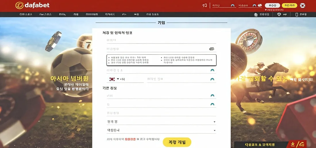Toggle password visibility eye icon
Viewport: 316px width, 148px height.
pos(212,49)
